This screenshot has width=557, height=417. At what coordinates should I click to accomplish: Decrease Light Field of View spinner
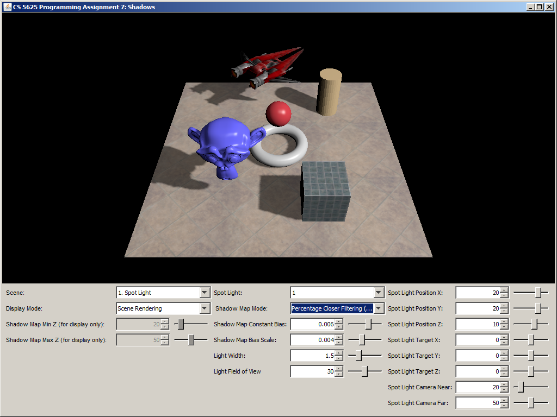tap(339, 374)
